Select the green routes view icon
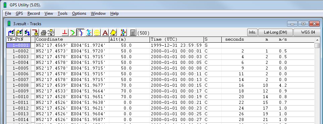323x124 pixels. (x=72, y=32)
